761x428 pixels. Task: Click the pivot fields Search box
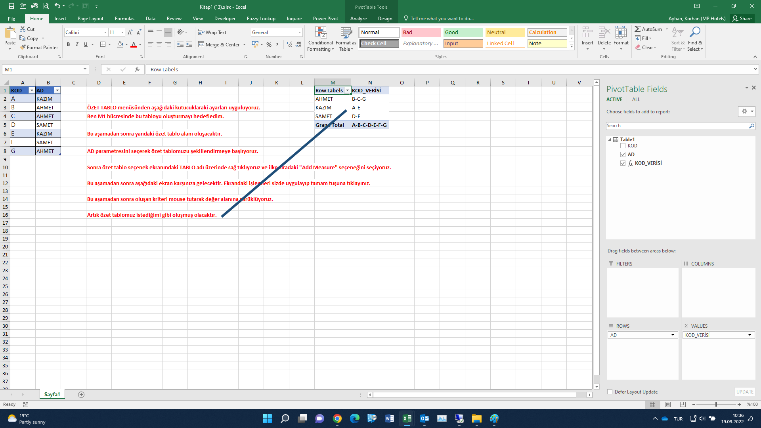tap(681, 126)
